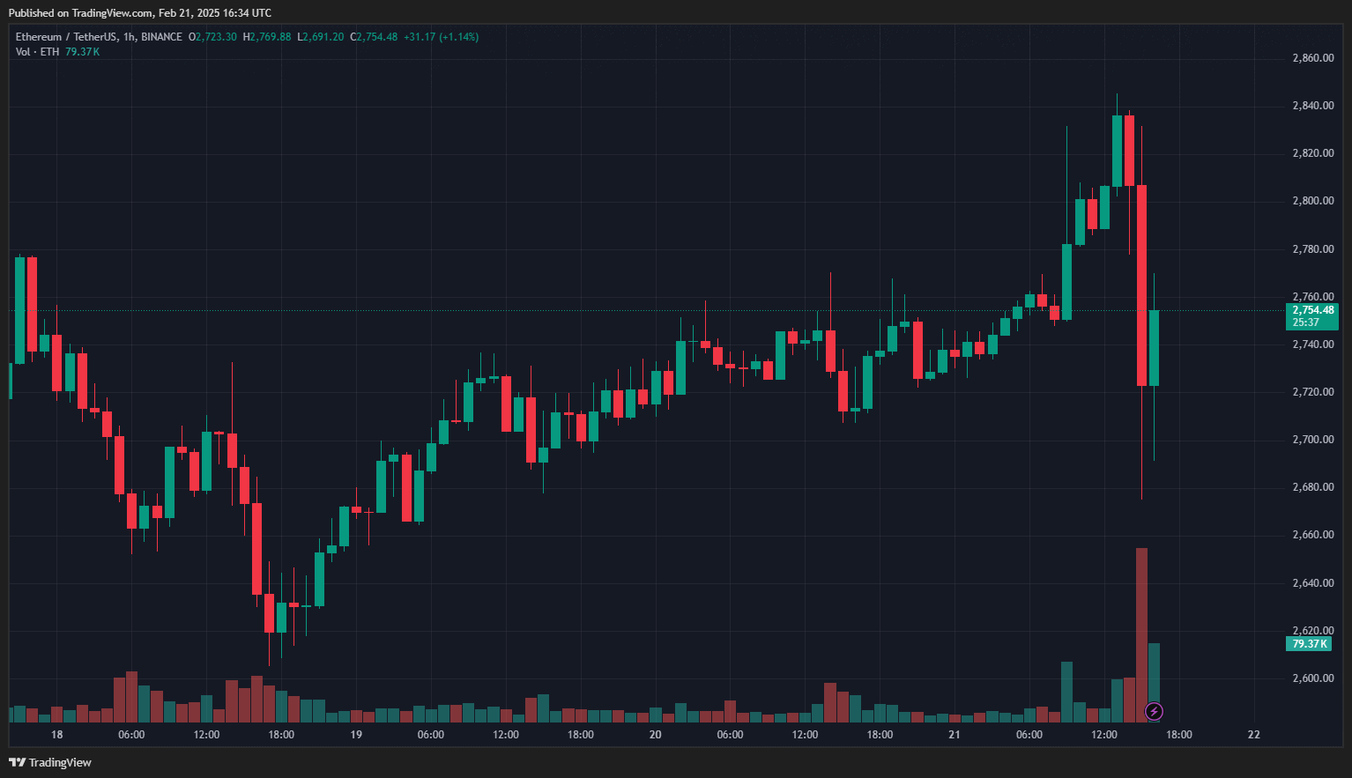Viewport: 1352px width, 778px height.
Task: Click the large red candle falling from 2,806
Action: (1141, 285)
